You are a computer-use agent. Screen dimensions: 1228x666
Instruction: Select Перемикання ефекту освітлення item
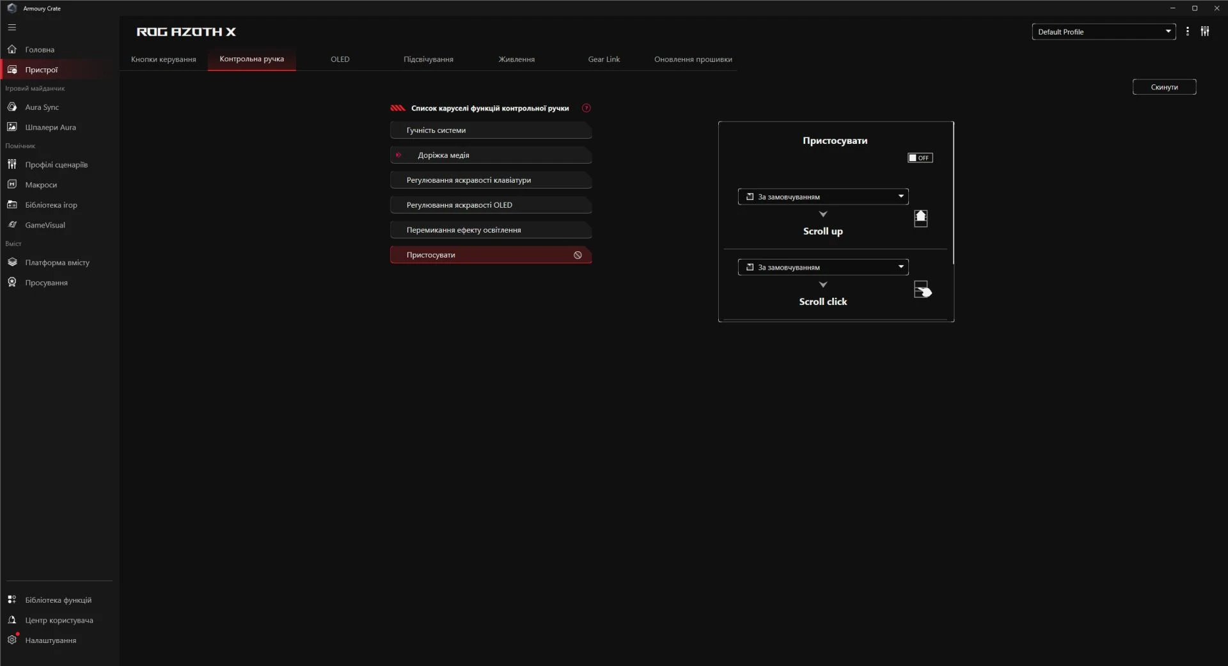(x=491, y=230)
